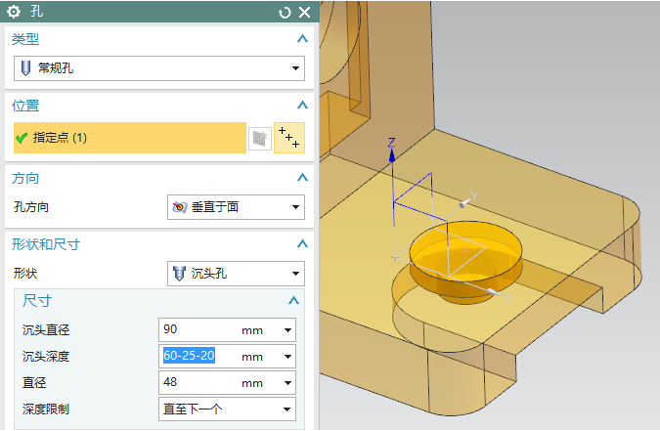Click the blue Z axis arrow handle

coord(391,144)
